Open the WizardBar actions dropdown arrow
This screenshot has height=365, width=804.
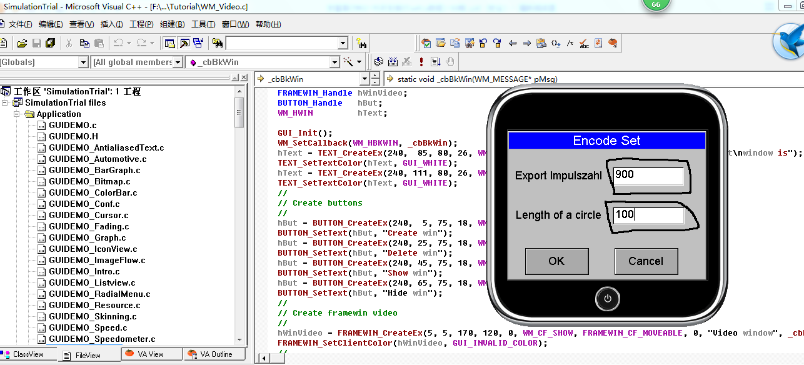tap(359, 61)
